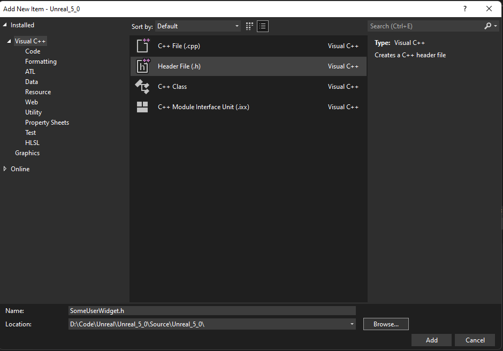Select the Header File (.h) template icon
The width and height of the screenshot is (503, 351).
coord(143,66)
